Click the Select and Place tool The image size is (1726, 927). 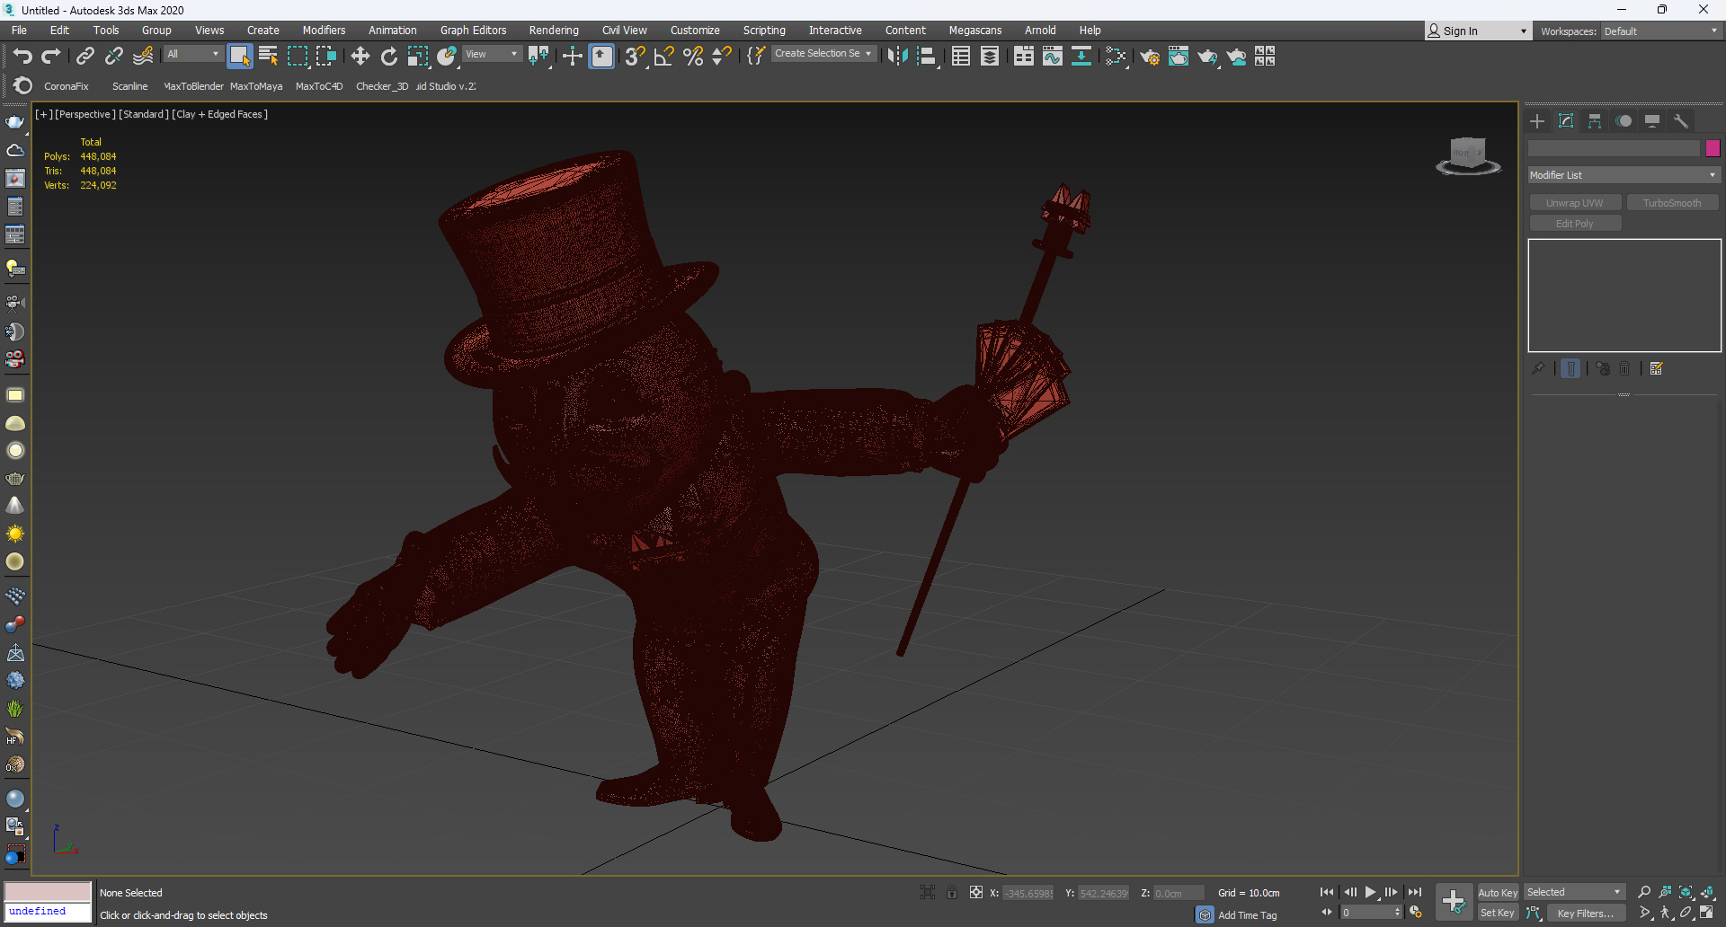click(446, 57)
